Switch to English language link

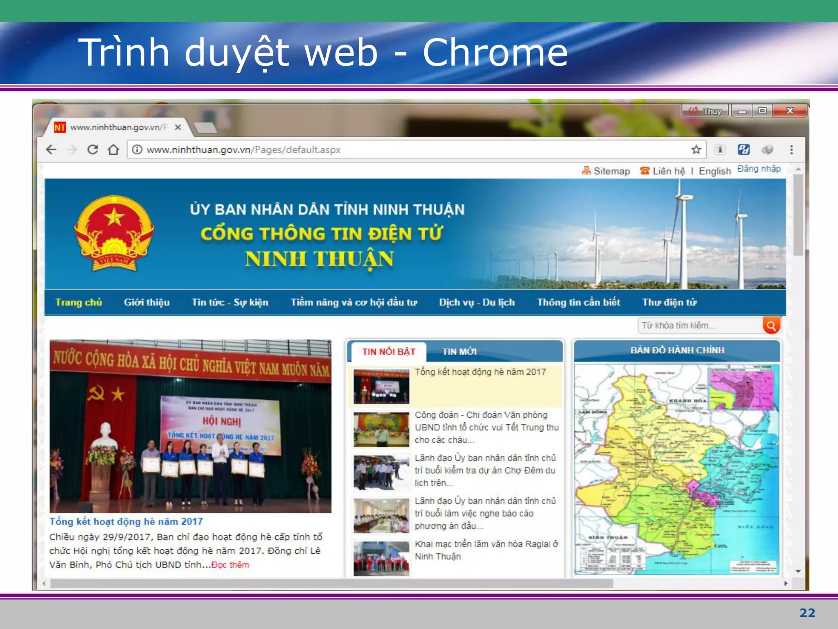tap(714, 171)
